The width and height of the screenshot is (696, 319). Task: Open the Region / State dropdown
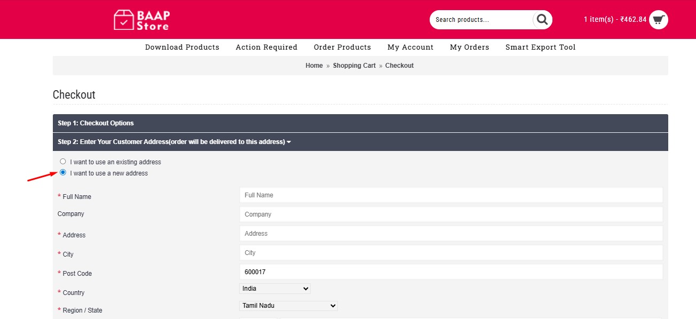(x=288, y=306)
